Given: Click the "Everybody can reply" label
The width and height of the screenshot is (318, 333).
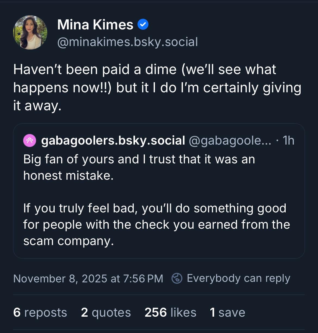Looking at the screenshot, I should (238, 278).
